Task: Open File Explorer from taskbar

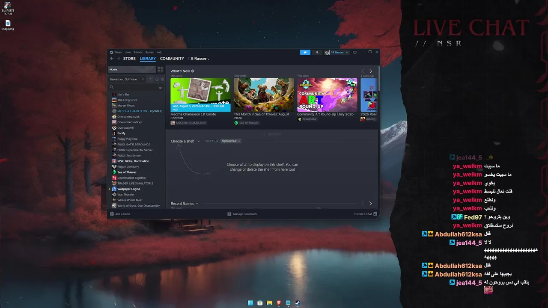Action: pos(269,303)
